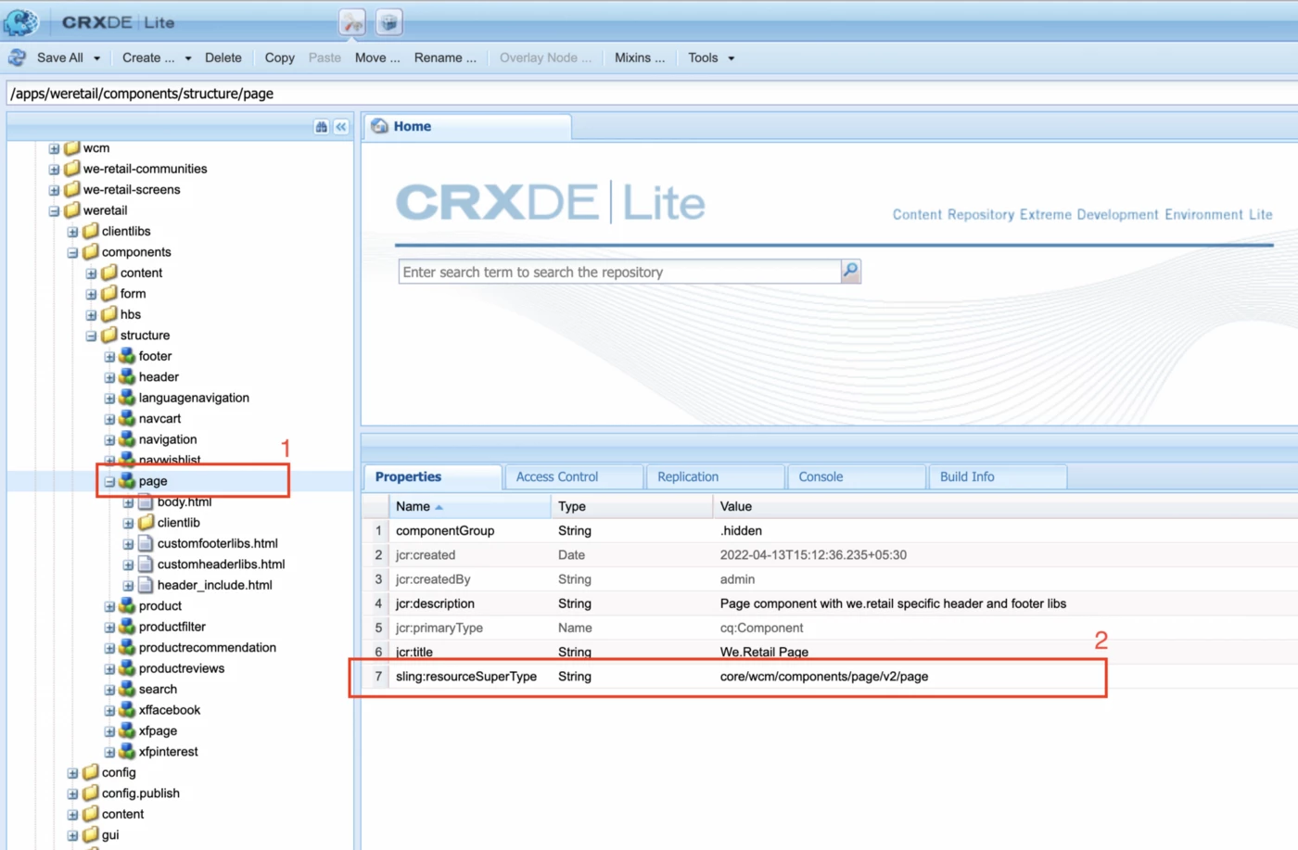Switch to the Properties tab

point(432,476)
